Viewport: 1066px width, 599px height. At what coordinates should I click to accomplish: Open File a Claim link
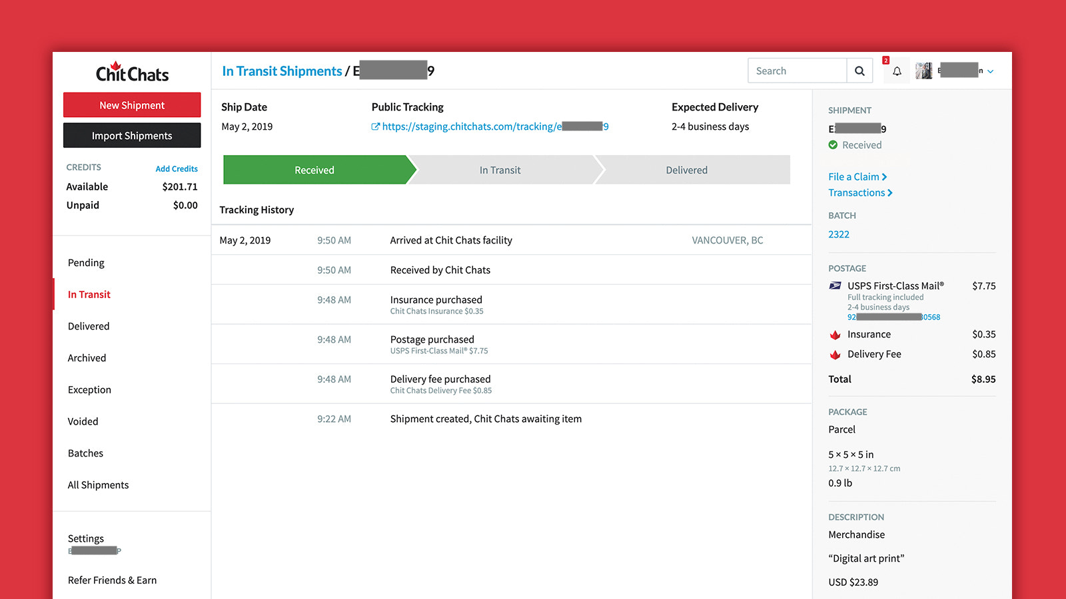coord(857,176)
